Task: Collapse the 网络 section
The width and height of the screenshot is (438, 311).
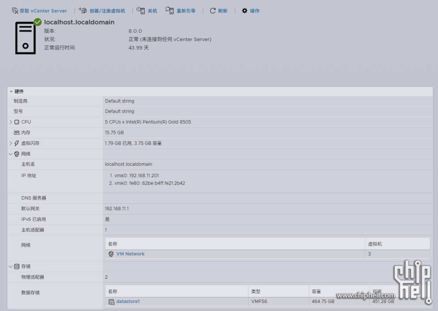Action: (x=11, y=154)
